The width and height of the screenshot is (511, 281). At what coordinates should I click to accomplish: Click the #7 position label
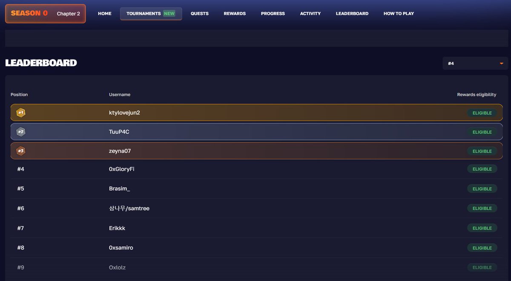tap(21, 228)
